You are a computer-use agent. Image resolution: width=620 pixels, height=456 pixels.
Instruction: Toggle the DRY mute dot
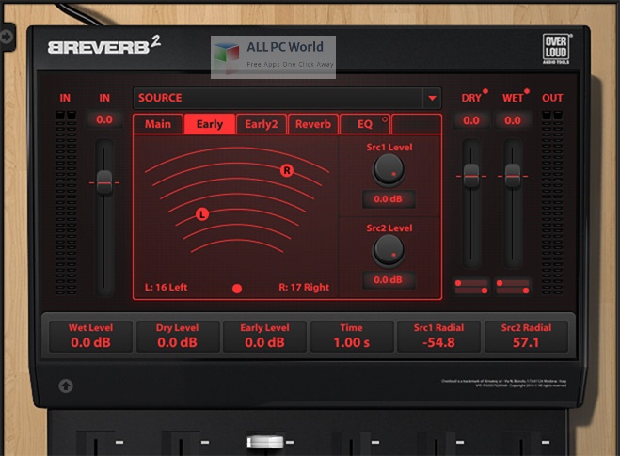485,91
